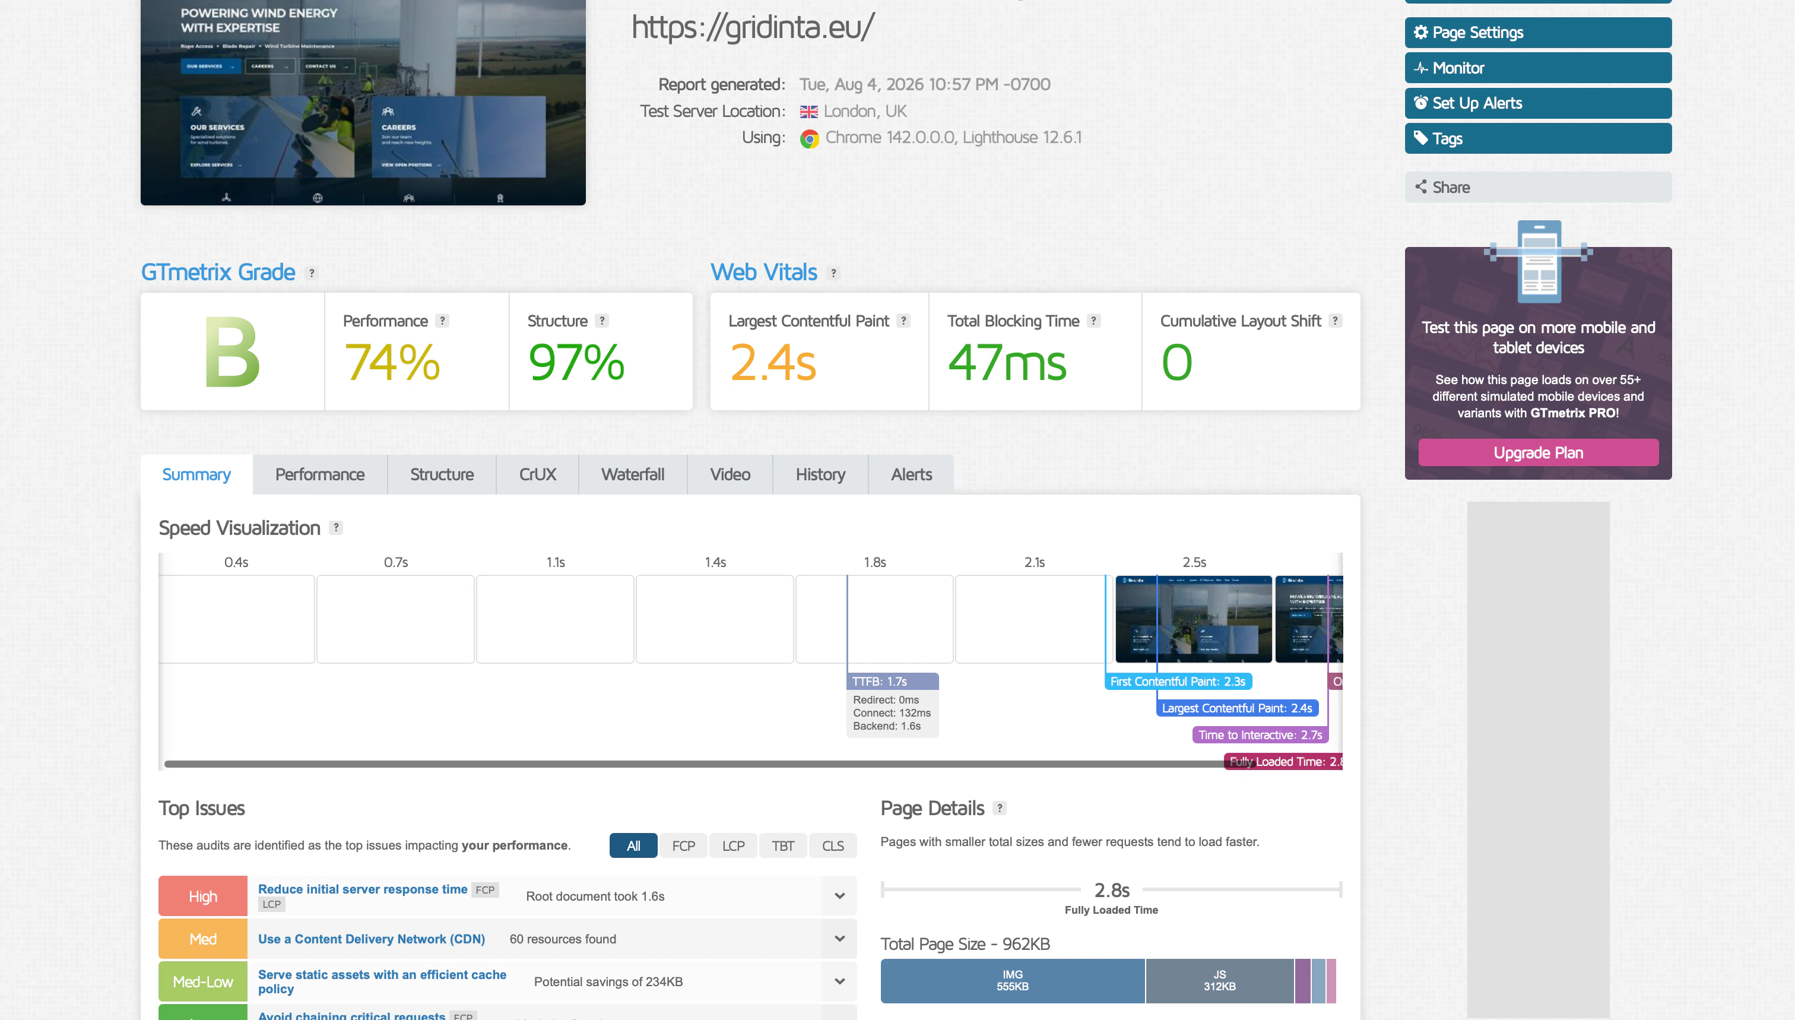Open the Page Details help icon
Screen dimensions: 1795x1020
(x=1000, y=807)
